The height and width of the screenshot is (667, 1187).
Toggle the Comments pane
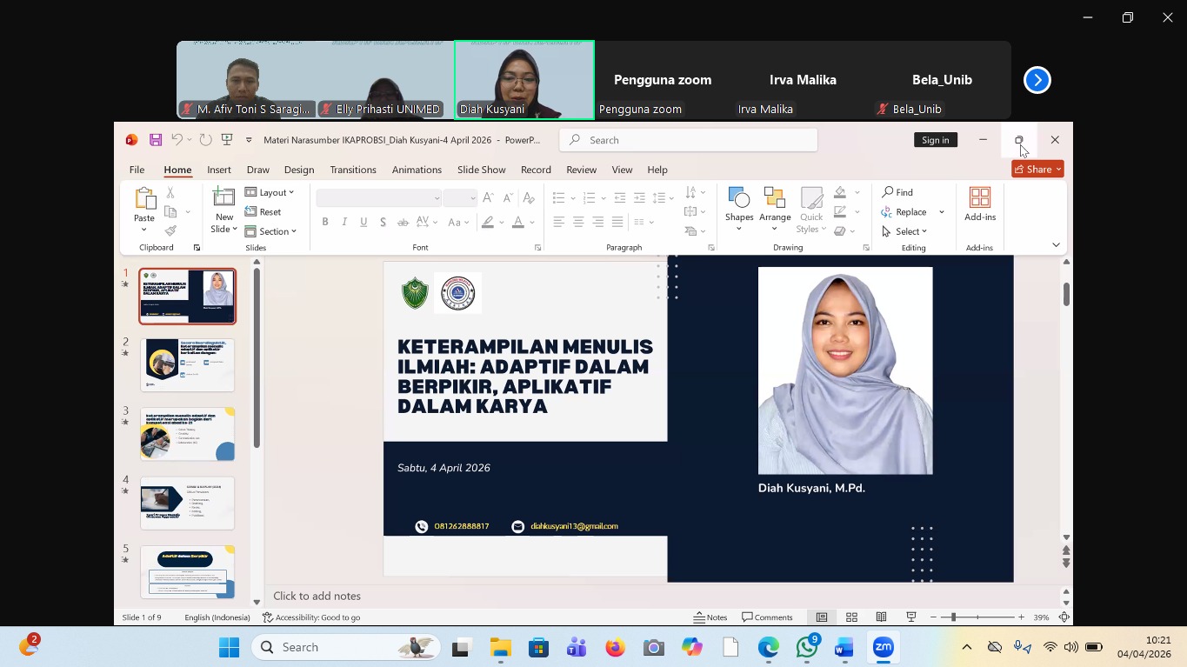[767, 617]
